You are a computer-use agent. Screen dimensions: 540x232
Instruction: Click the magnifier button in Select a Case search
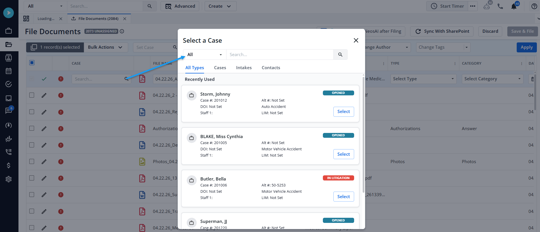340,55
